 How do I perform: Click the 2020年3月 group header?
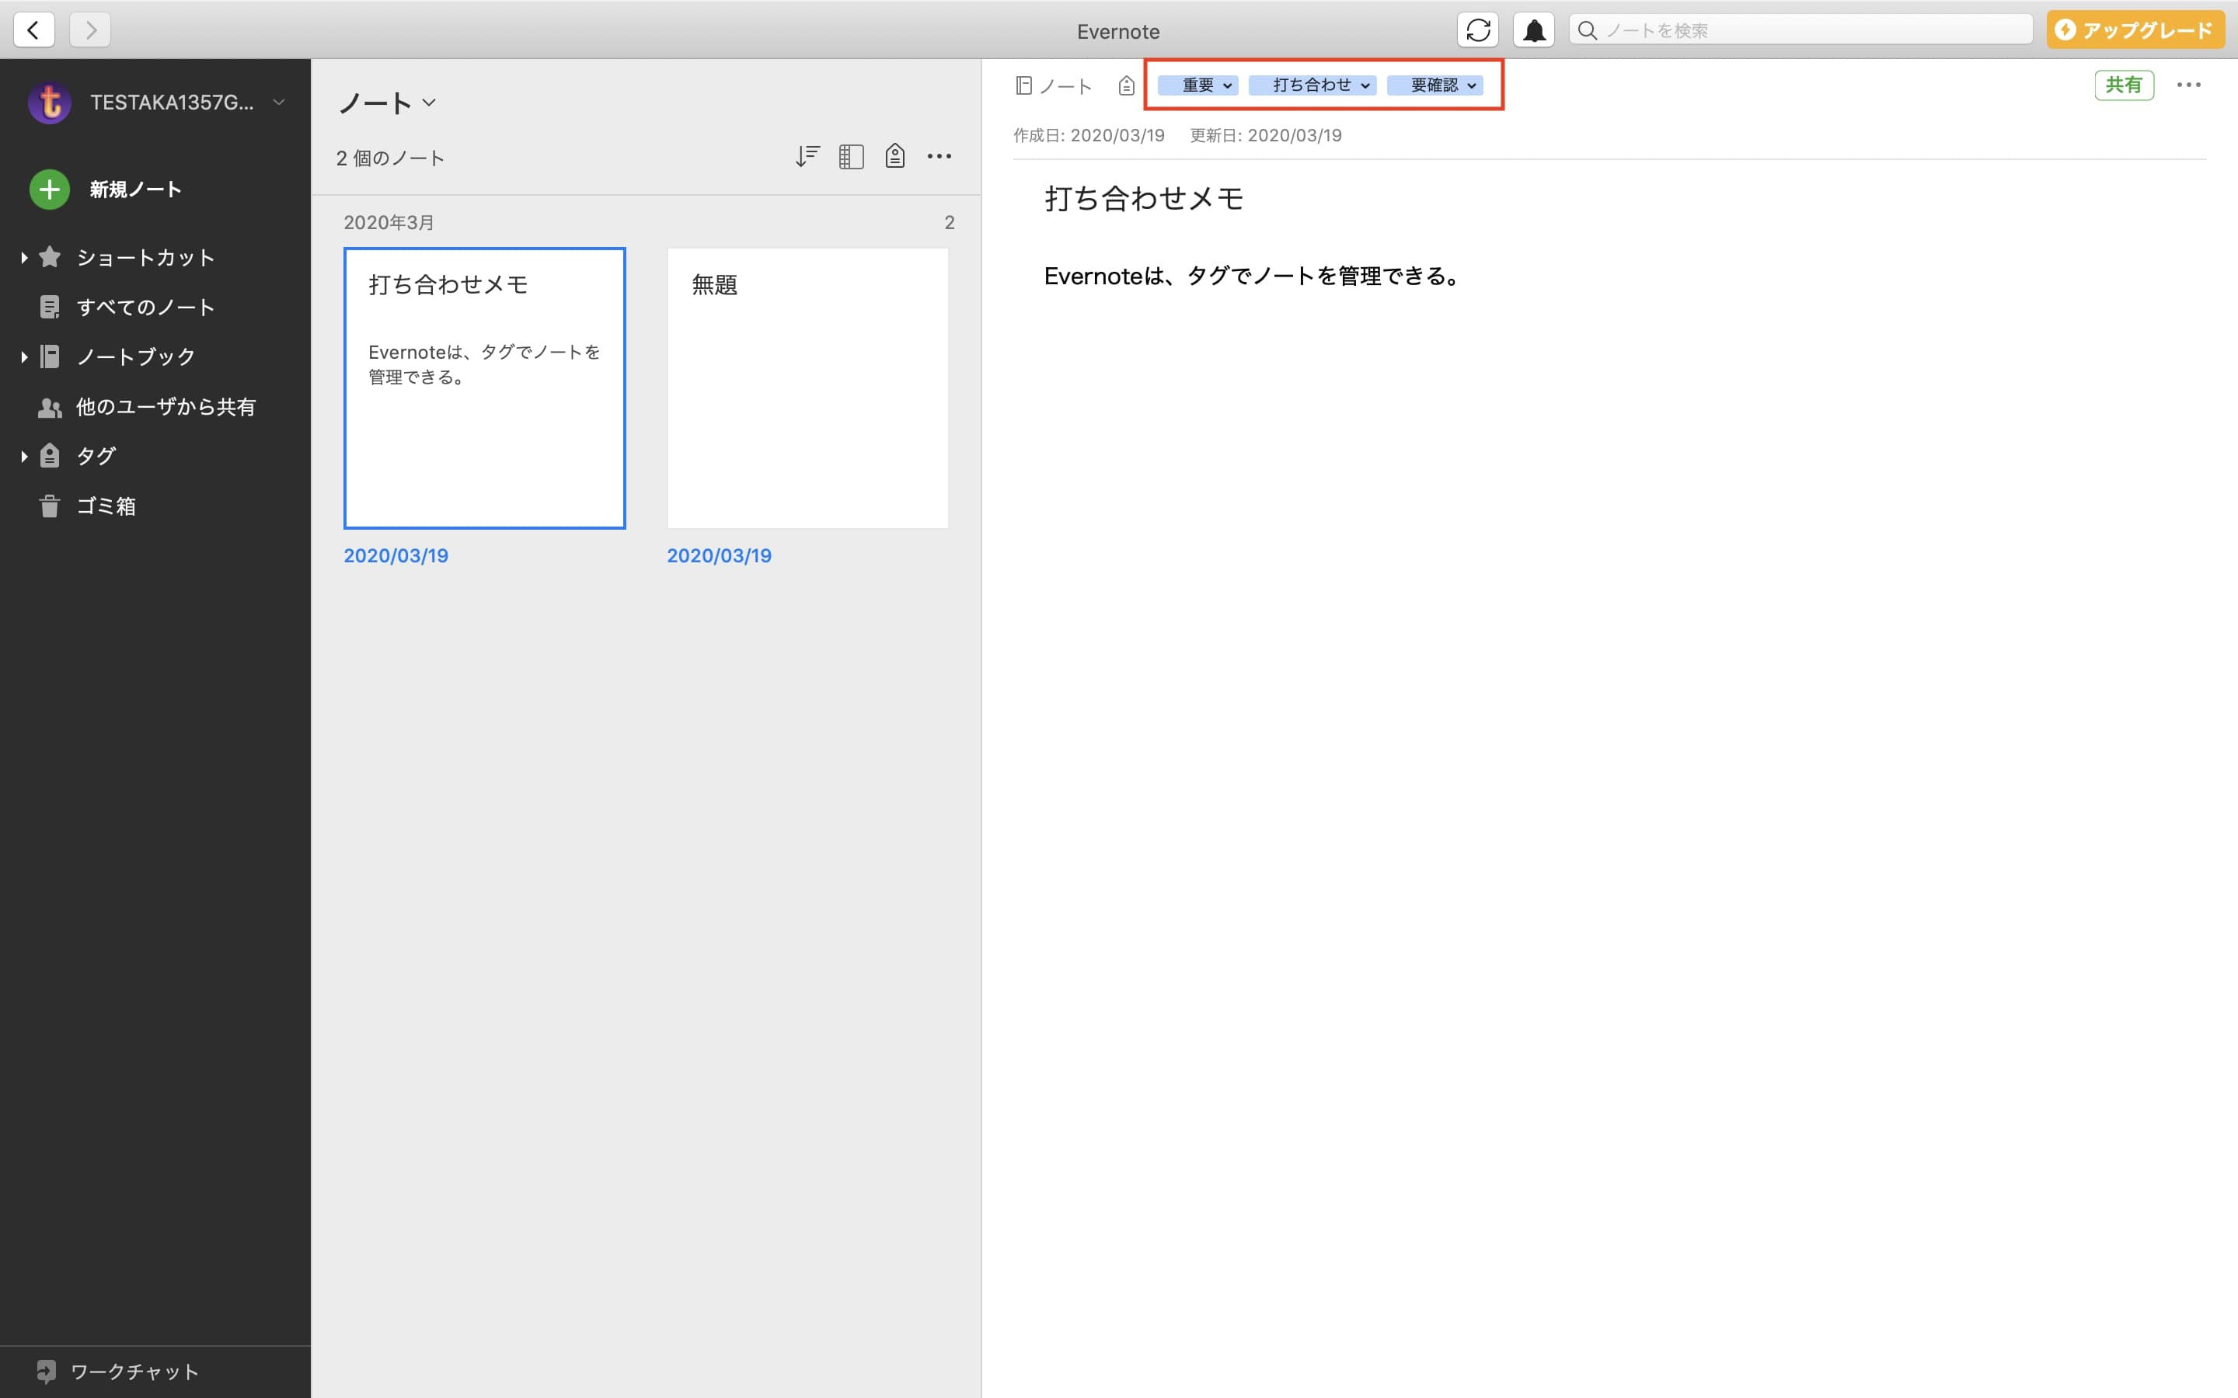[x=389, y=222]
